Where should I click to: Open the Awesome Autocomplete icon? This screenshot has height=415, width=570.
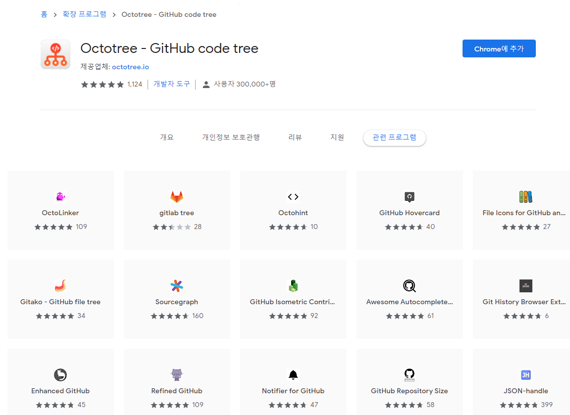click(x=410, y=286)
